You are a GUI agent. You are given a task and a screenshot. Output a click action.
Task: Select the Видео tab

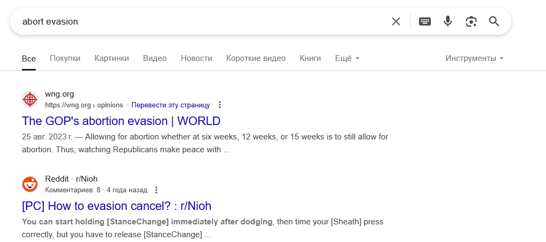pos(155,58)
